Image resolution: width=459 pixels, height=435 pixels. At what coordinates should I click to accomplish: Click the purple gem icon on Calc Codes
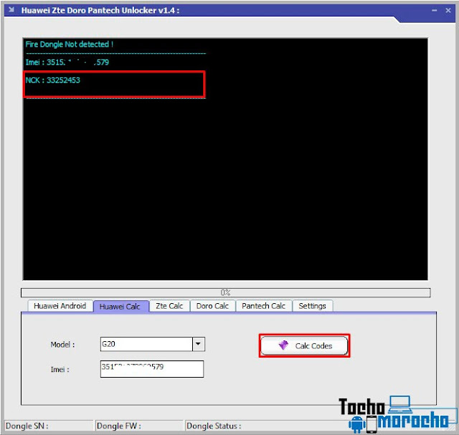tap(283, 345)
